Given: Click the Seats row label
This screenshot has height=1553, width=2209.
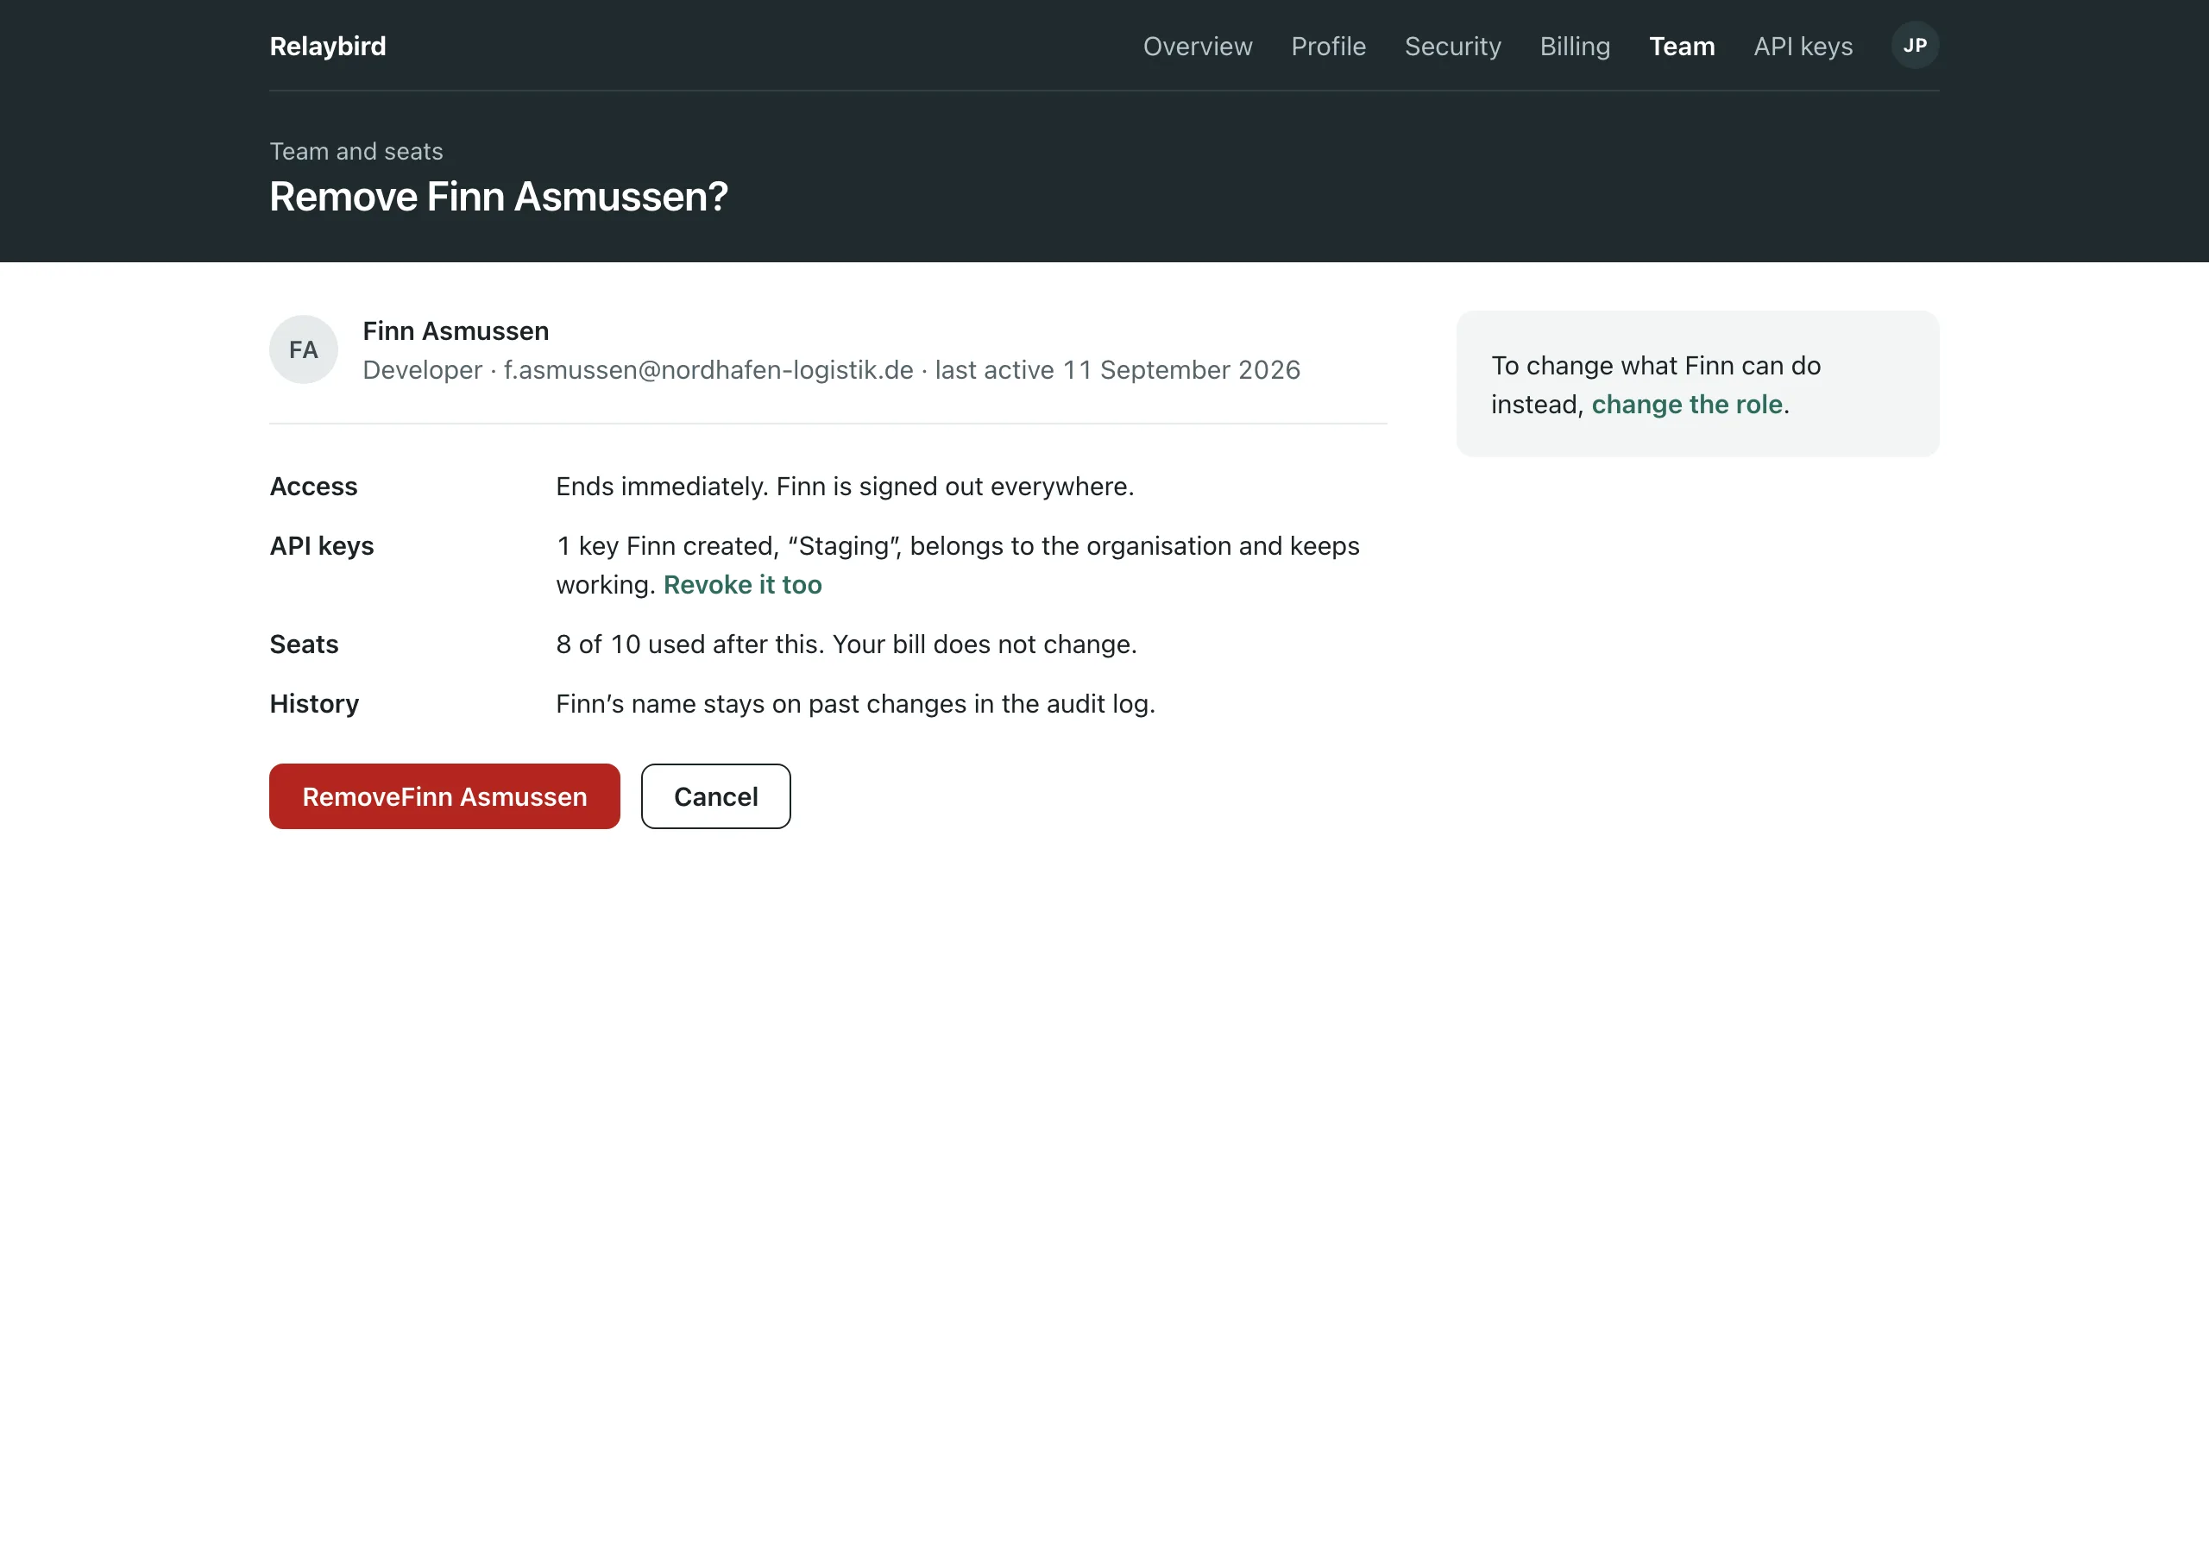Looking at the screenshot, I should 304,644.
